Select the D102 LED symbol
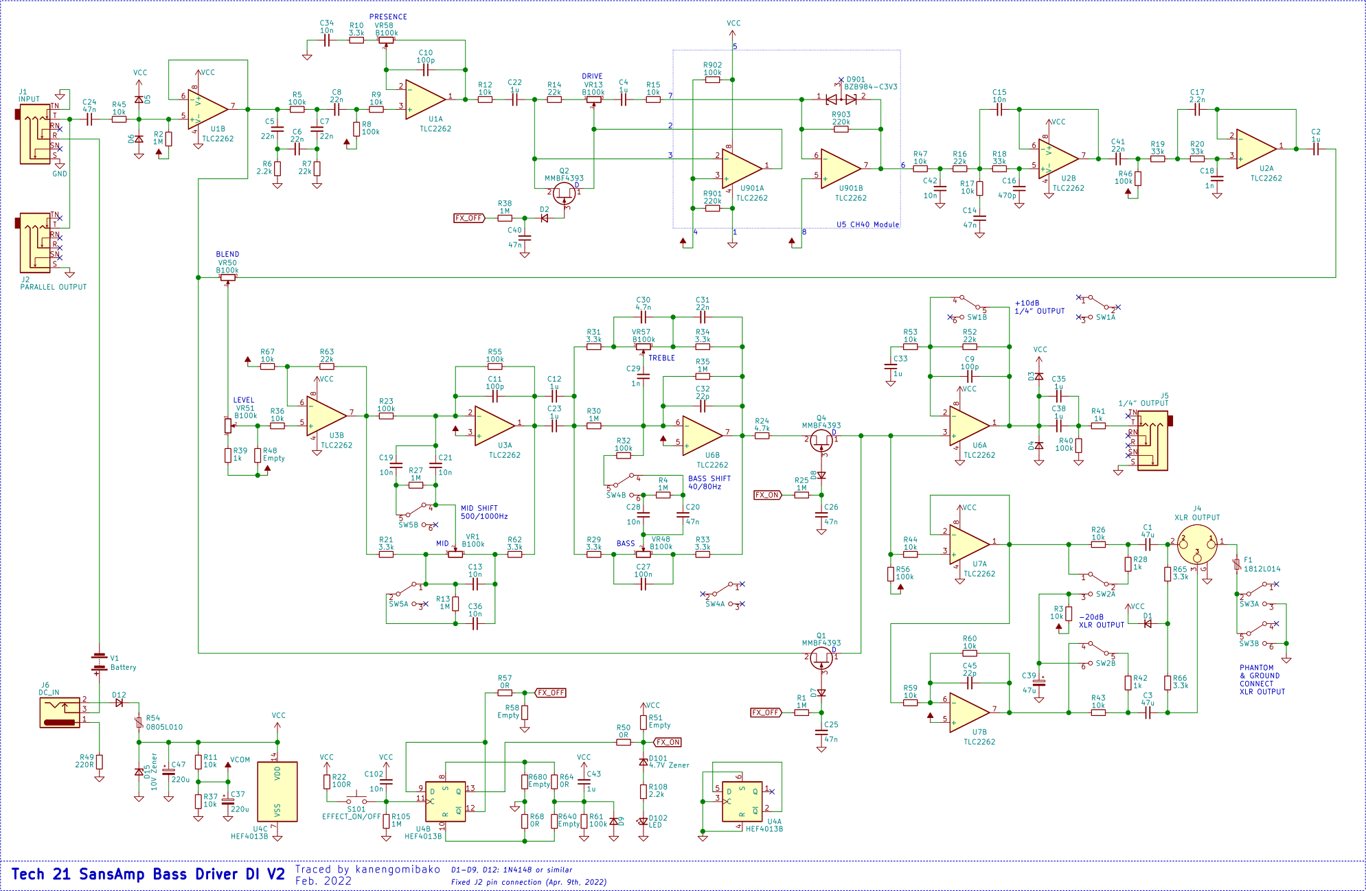1366x891 pixels. click(x=644, y=820)
